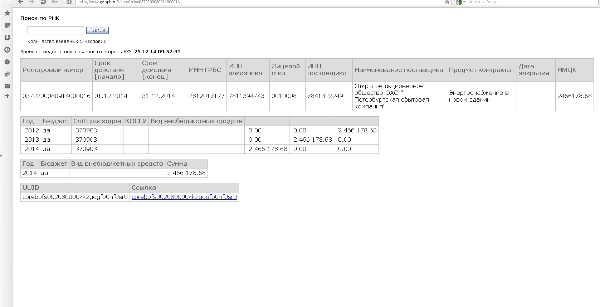Select the 'Поиск по РНК' heading
The width and height of the screenshot is (600, 307).
[40, 18]
